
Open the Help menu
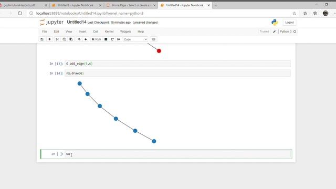(141, 31)
